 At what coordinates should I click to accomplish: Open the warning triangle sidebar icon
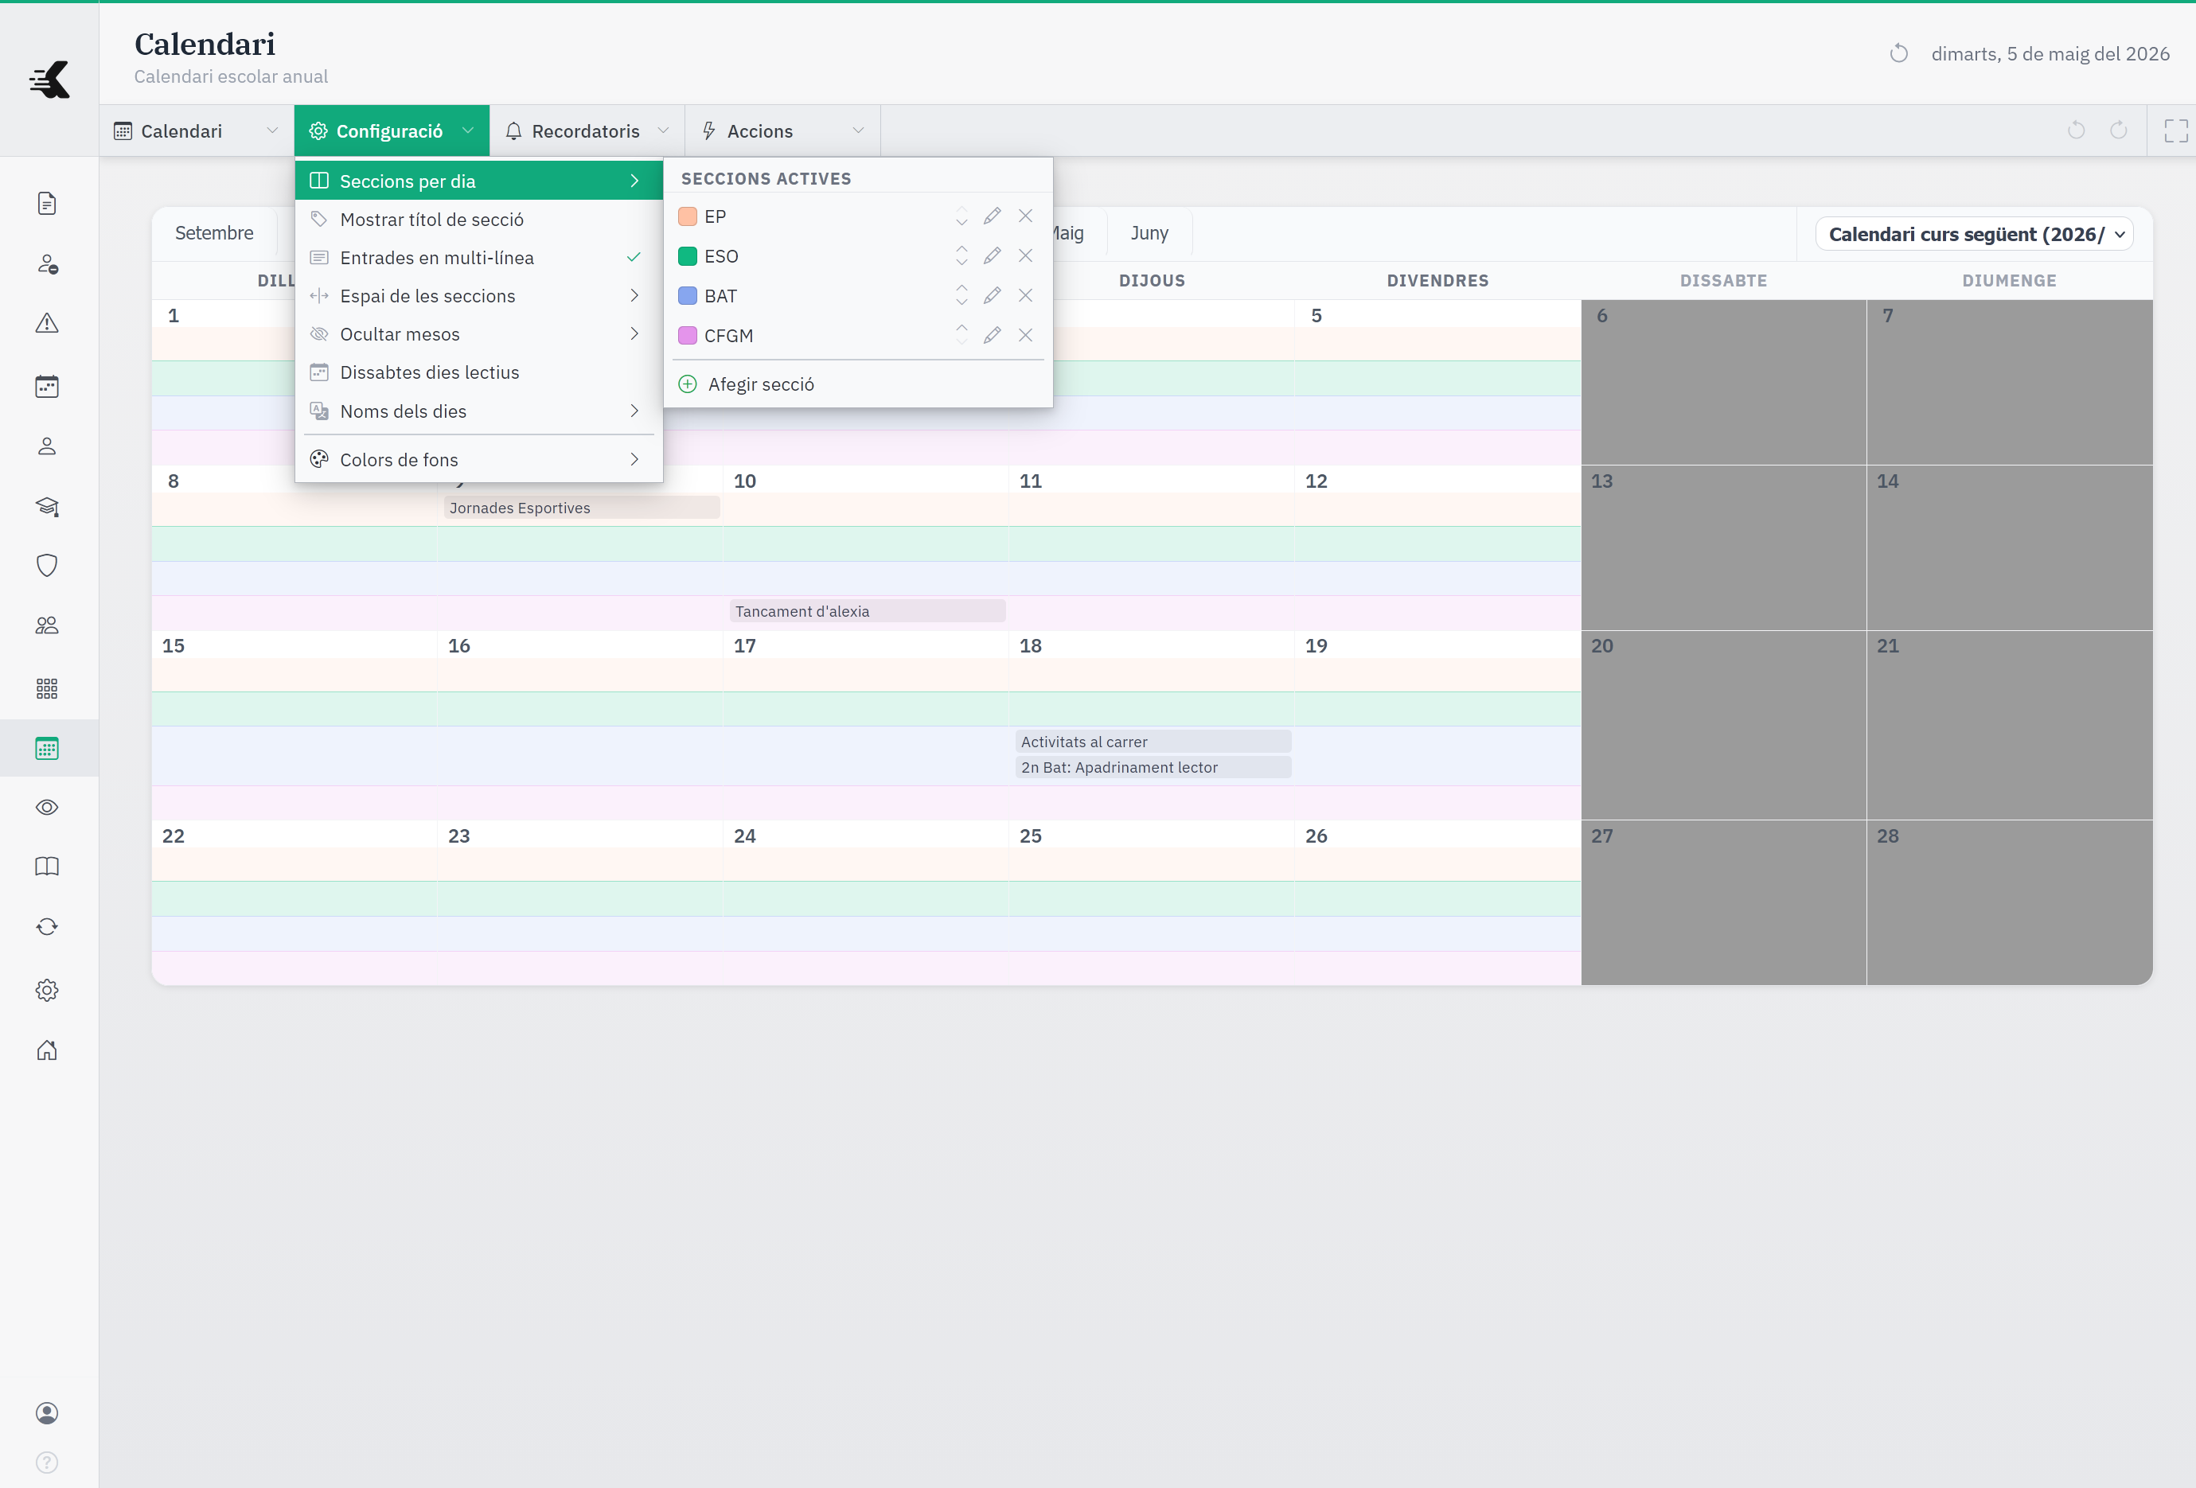coord(47,324)
